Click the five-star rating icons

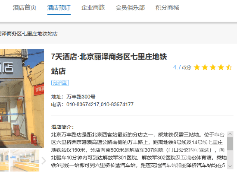click(213, 67)
